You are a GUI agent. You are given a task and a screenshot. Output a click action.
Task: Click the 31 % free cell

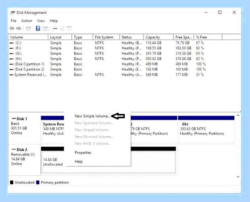pos(200,75)
